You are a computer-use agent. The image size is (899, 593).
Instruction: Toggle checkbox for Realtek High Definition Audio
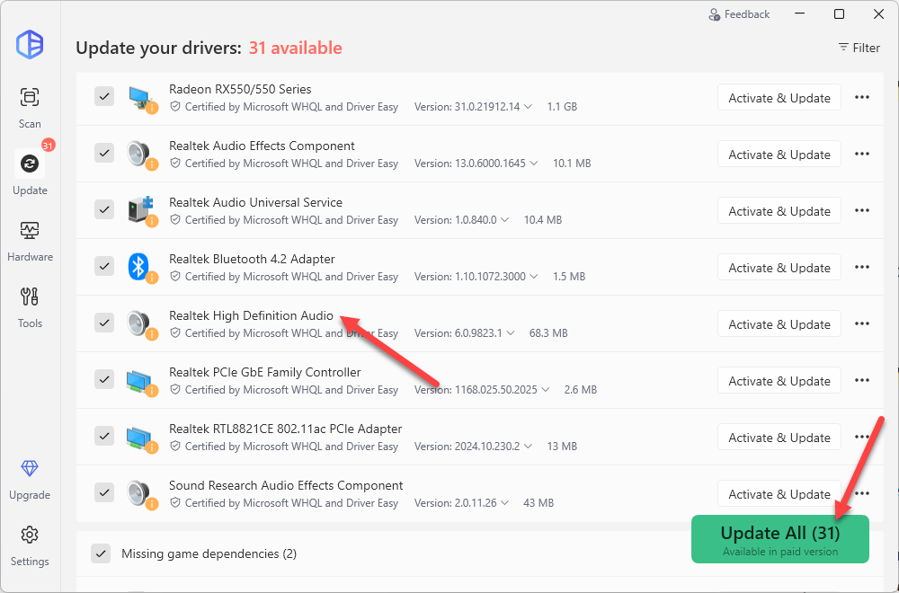coord(104,323)
